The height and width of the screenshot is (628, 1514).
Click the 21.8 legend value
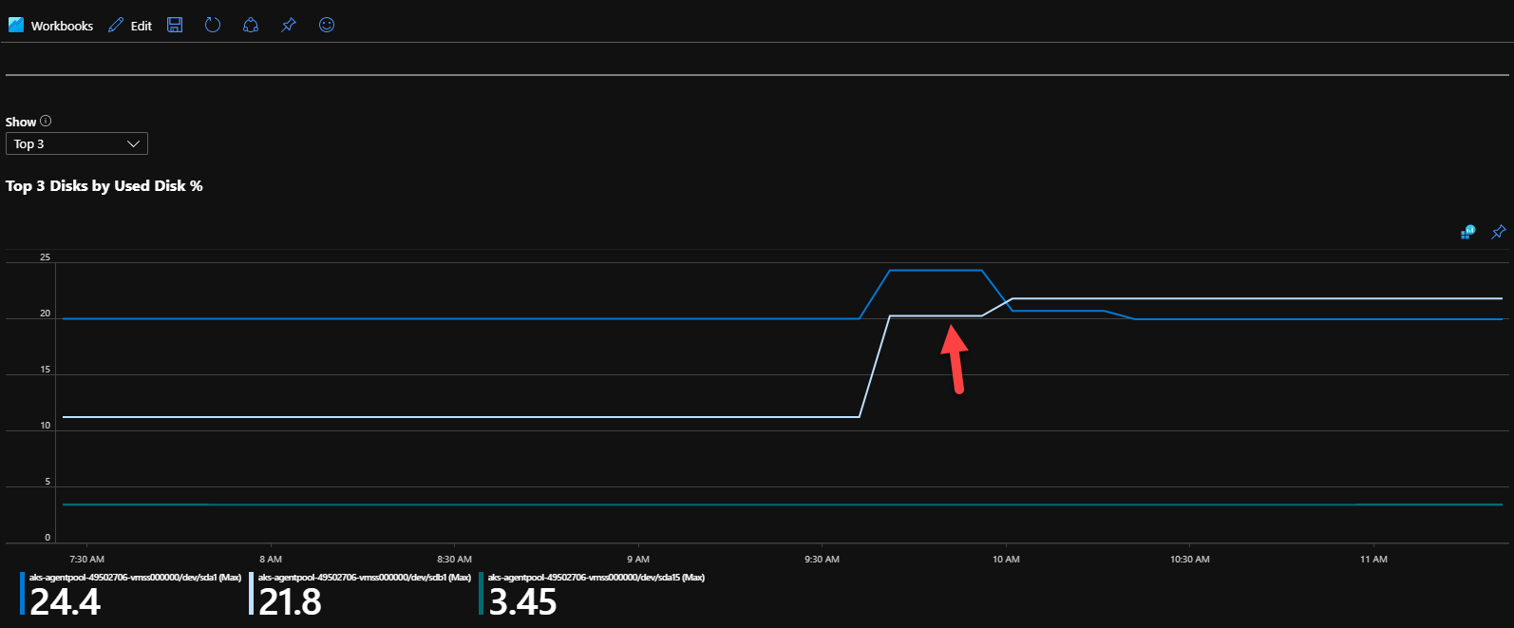(290, 601)
